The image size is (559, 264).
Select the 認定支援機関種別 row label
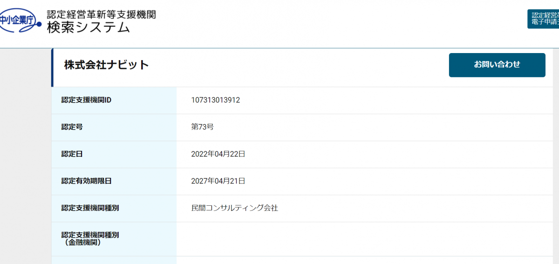pos(90,208)
